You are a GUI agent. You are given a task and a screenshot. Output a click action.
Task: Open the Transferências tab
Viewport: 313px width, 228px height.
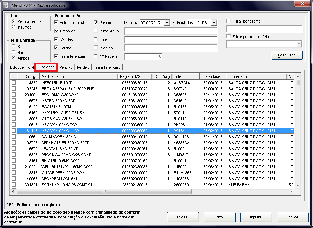(x=107, y=67)
